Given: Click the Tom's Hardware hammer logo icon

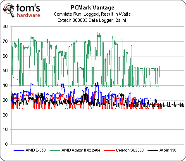Looking at the screenshot, I should 9,10.
